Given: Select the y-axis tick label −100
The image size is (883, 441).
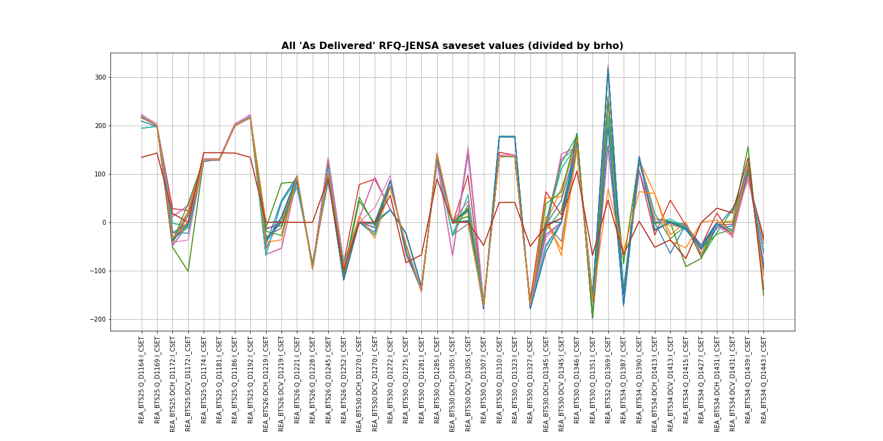Looking at the screenshot, I should pos(98,271).
